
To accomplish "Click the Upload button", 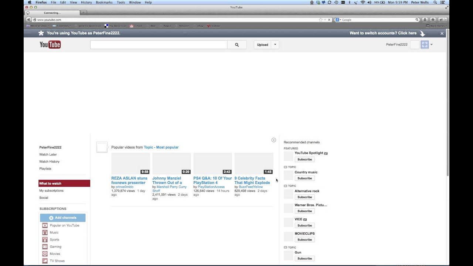I will click(262, 45).
